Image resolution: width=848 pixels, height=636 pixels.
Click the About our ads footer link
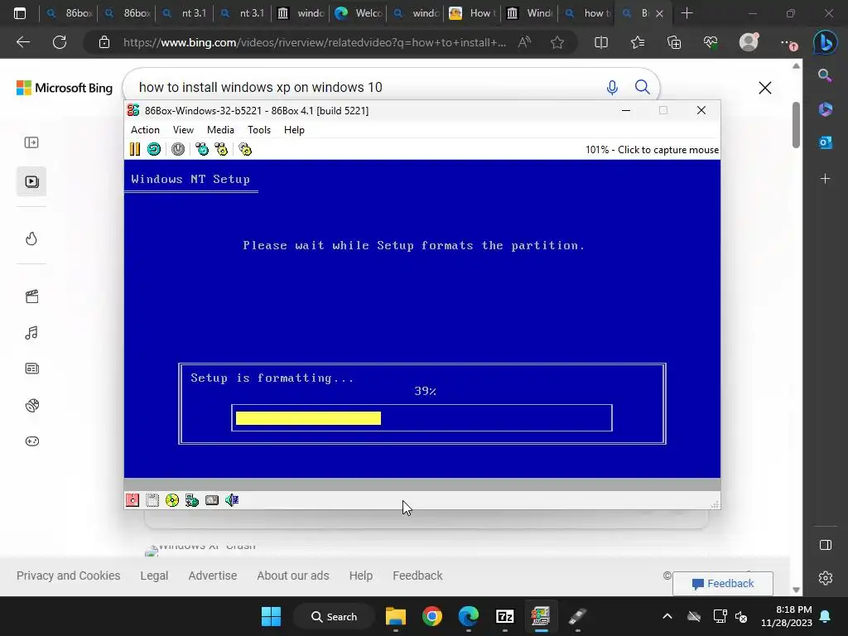tap(293, 576)
